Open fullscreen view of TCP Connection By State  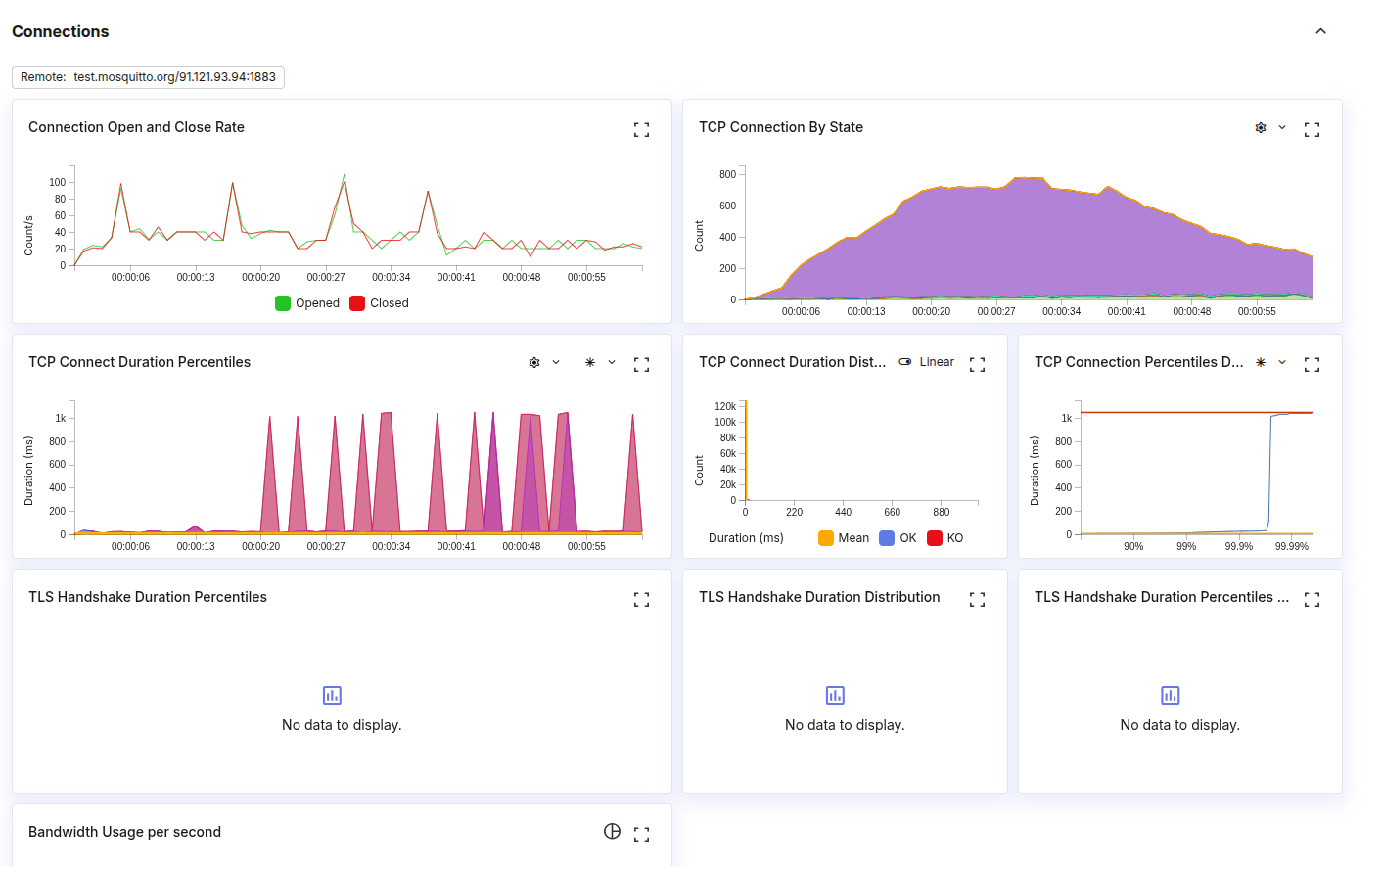(x=1312, y=129)
